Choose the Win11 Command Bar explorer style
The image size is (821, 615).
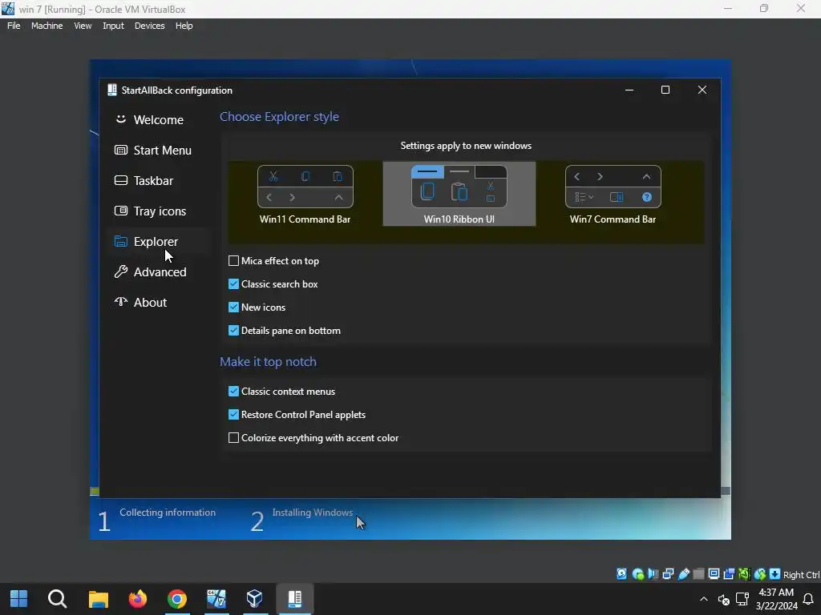(x=305, y=195)
